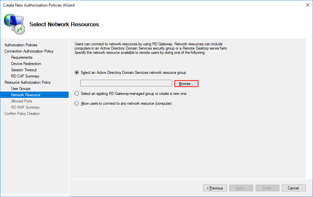This screenshot has height=197, width=313.
Task: Allow users to connect to any resource
Action: coord(77,103)
